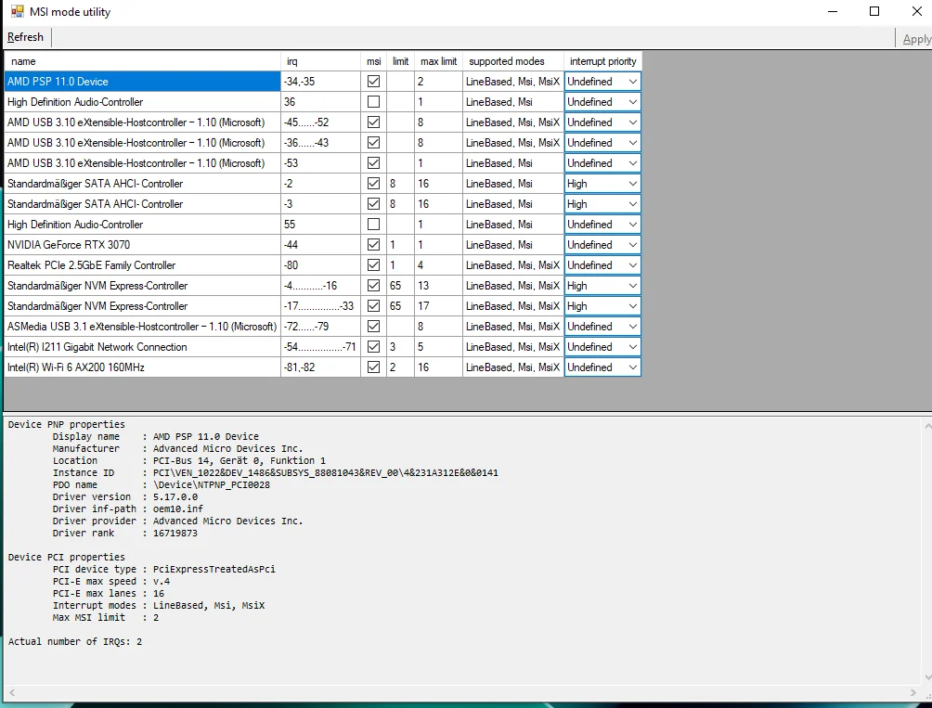The width and height of the screenshot is (932, 708).
Task: Click the MSI mode utility app icon
Action: [x=18, y=11]
